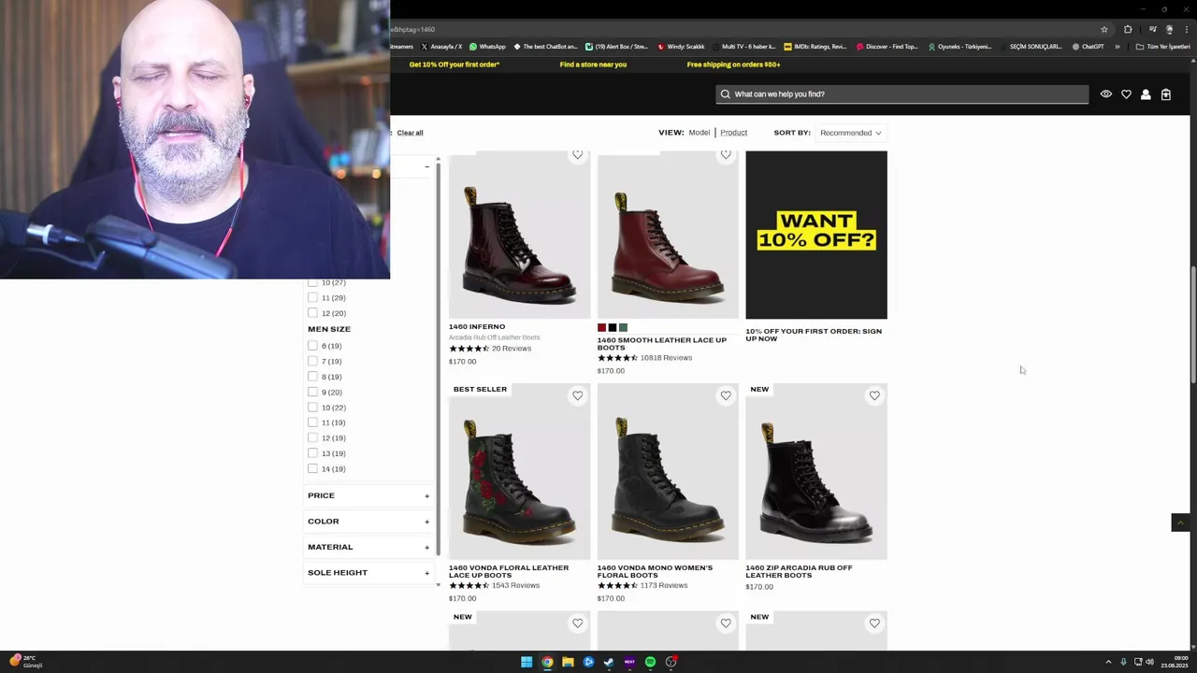Select men size 10 (22)
This screenshot has width=1197, height=673.
point(312,408)
